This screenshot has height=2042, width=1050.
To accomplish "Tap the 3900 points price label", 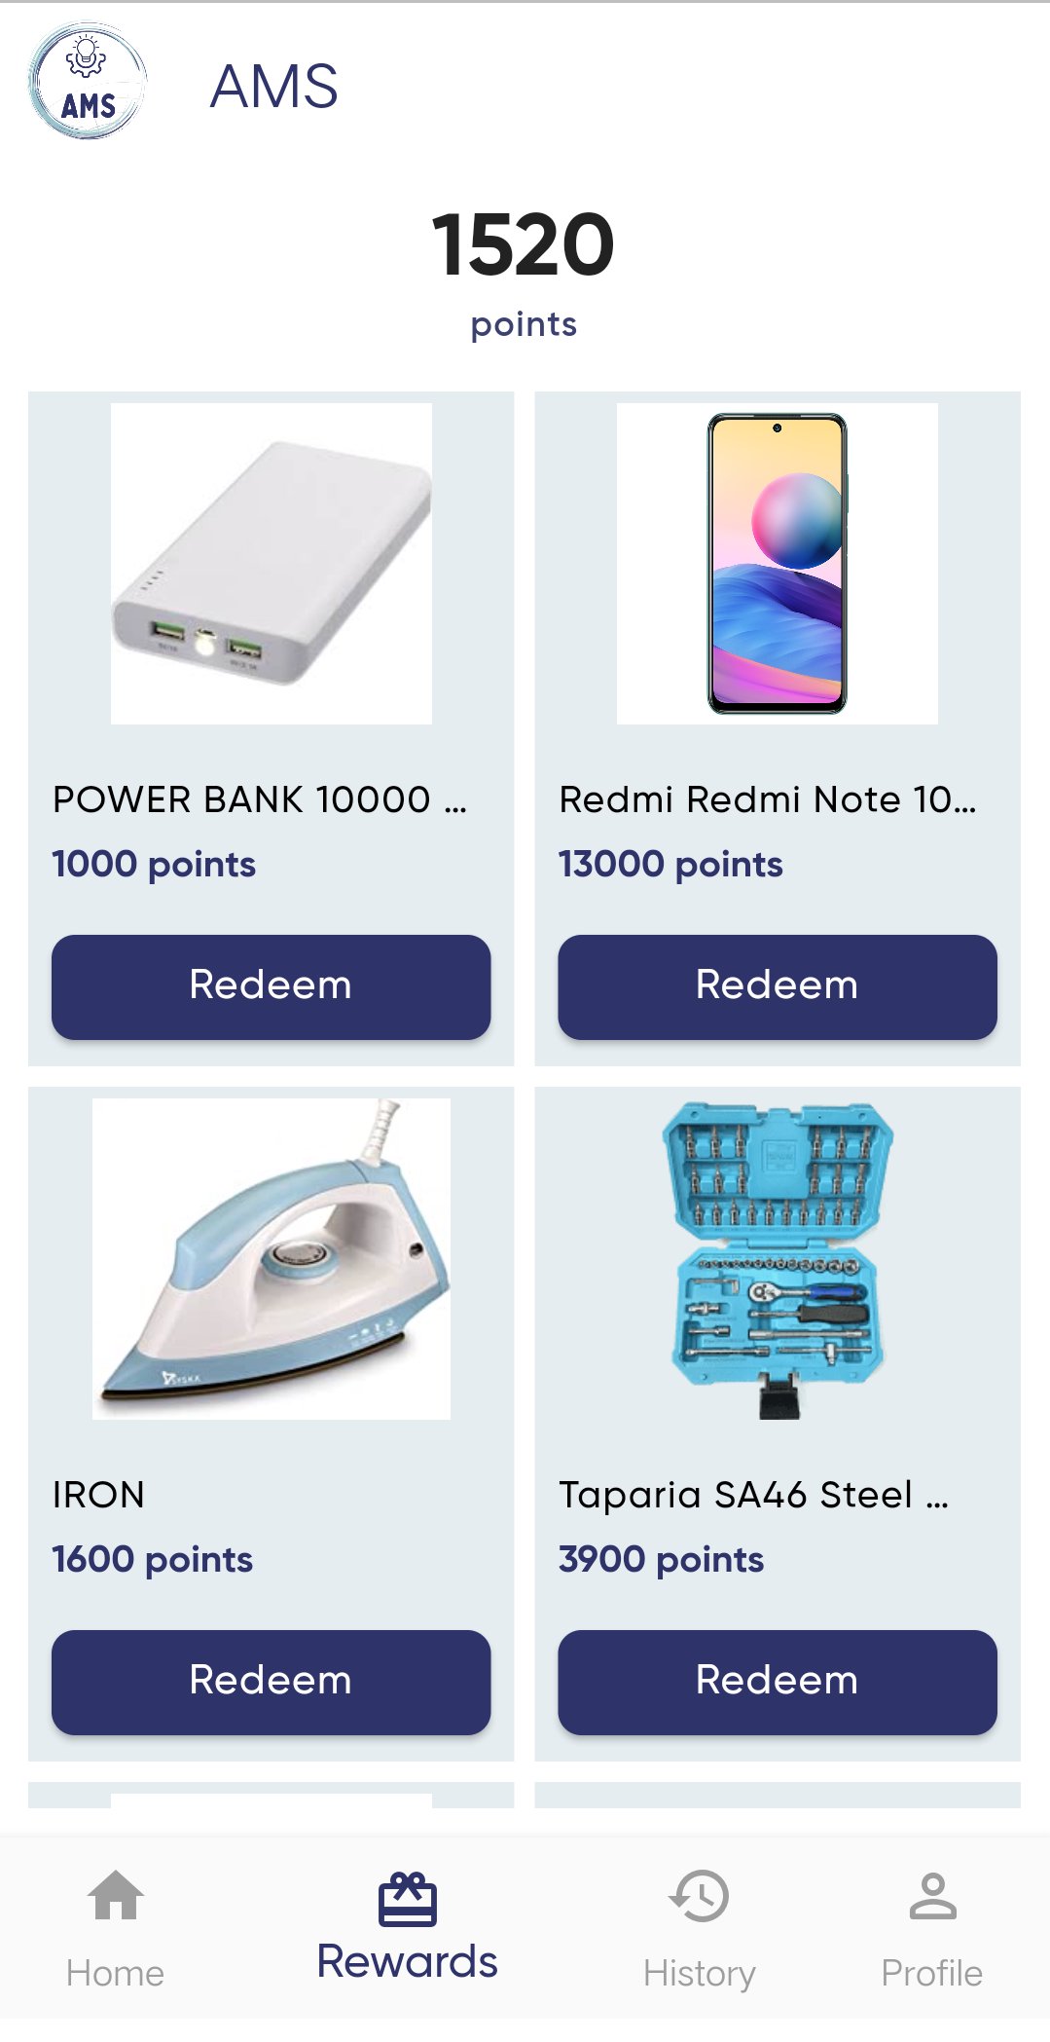I will [x=661, y=1560].
